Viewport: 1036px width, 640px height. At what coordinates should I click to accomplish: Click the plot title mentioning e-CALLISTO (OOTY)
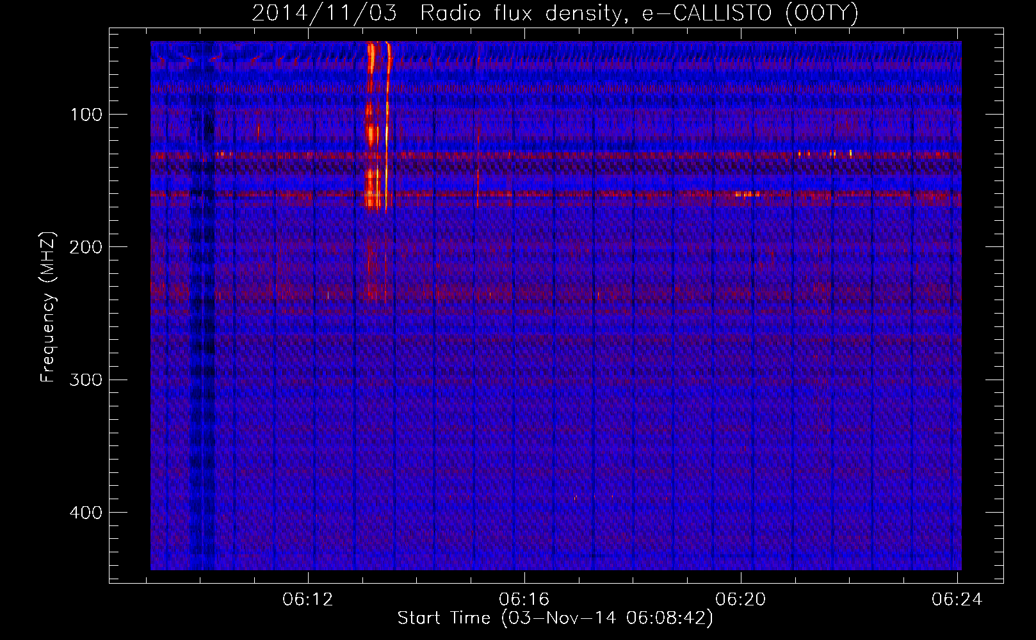[x=554, y=13]
